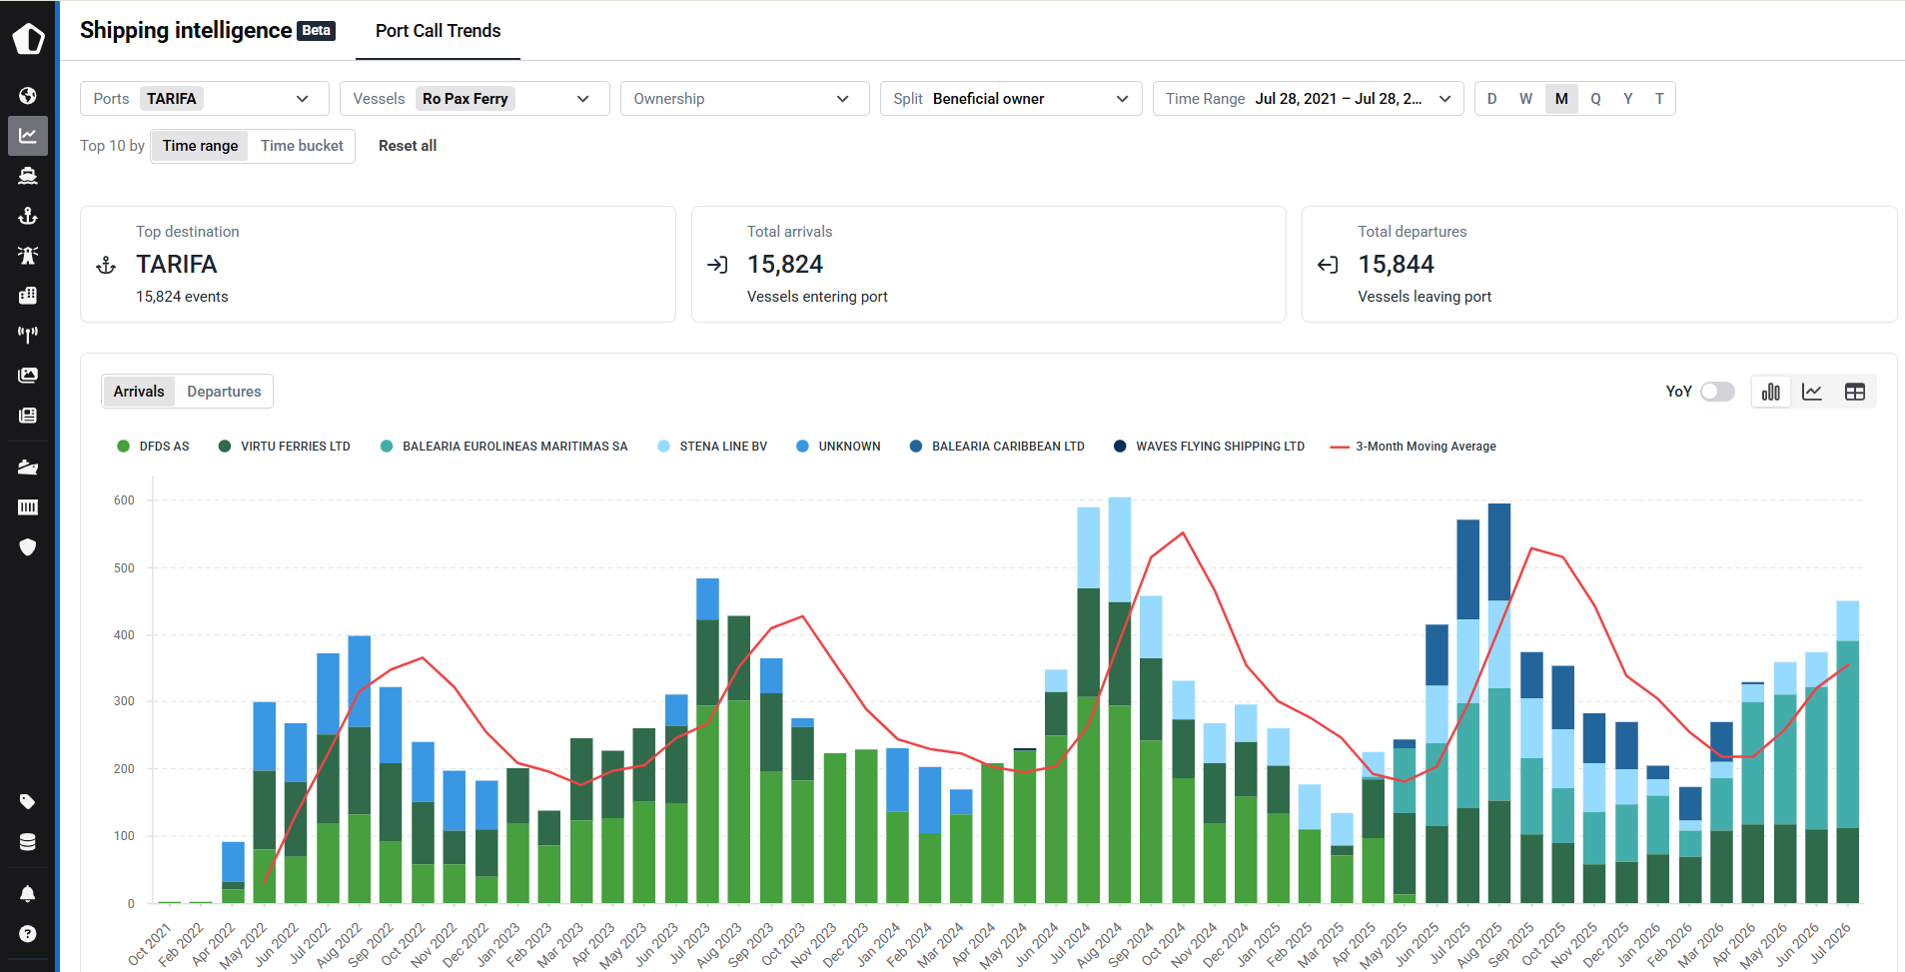Open the Port Call Trends tab

coord(439,31)
